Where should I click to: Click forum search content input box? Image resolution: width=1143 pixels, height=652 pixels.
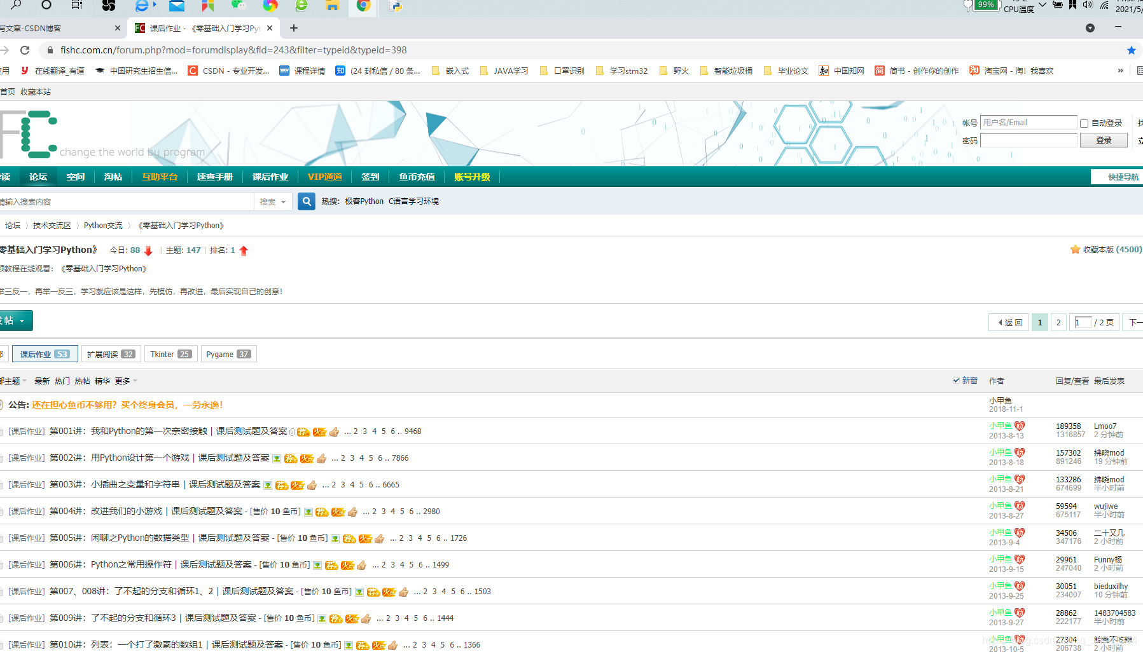pyautogui.click(x=127, y=201)
